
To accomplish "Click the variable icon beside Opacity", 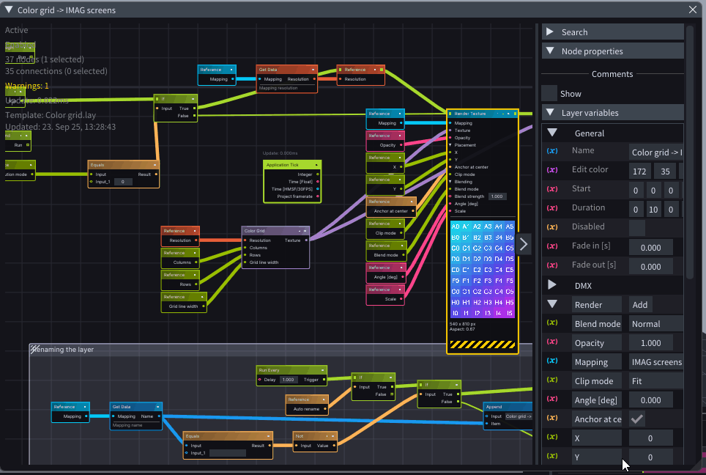I will (552, 343).
